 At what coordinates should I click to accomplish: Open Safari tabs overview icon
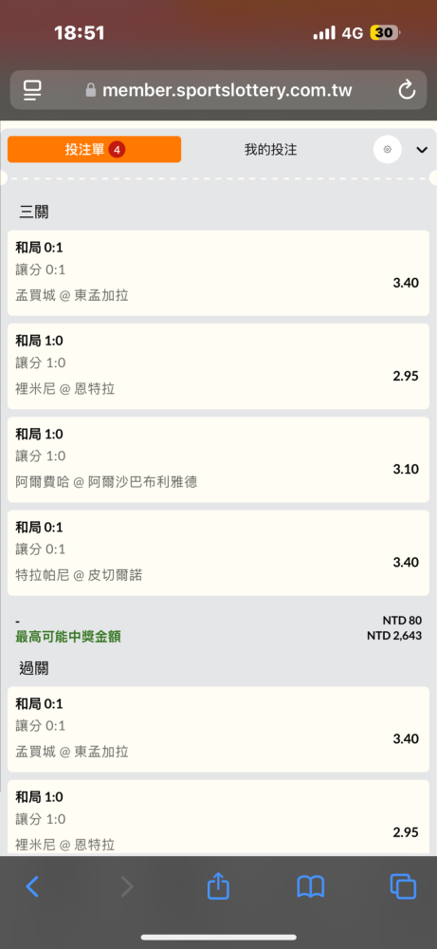[x=403, y=886]
